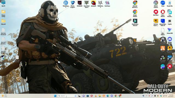Open the dark round launcher icon beside Discord

click(163, 41)
